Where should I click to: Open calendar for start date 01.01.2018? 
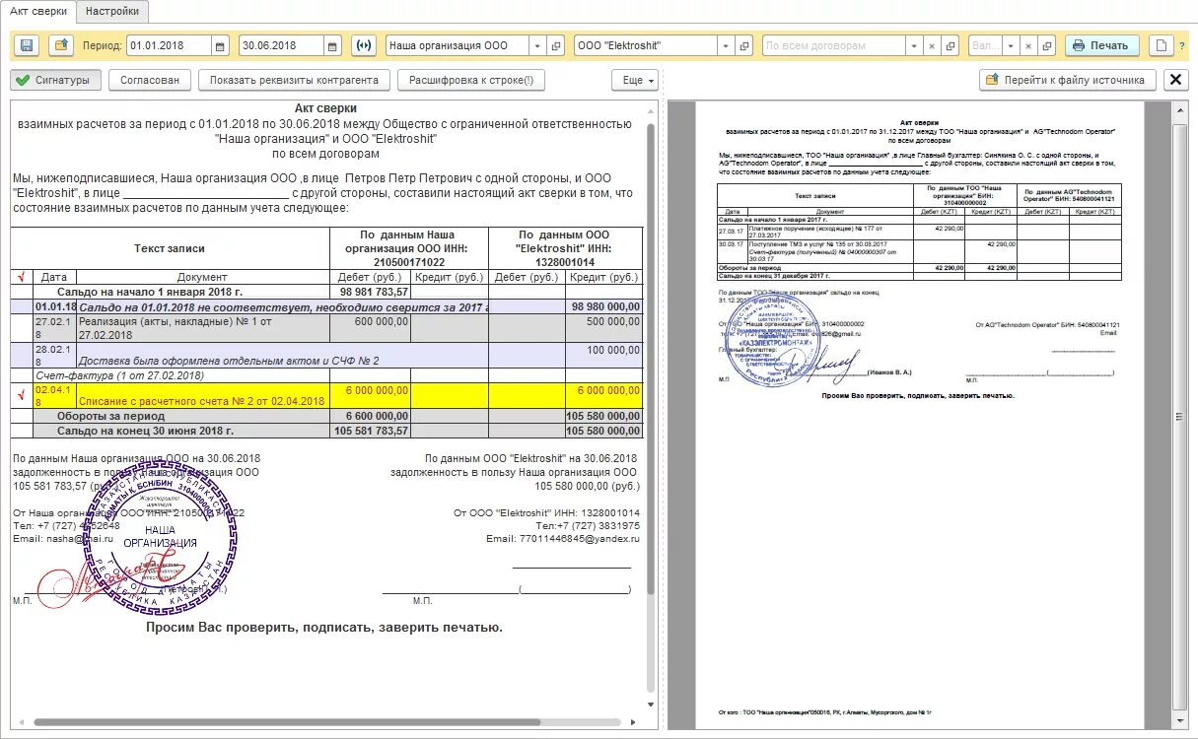coord(221,45)
